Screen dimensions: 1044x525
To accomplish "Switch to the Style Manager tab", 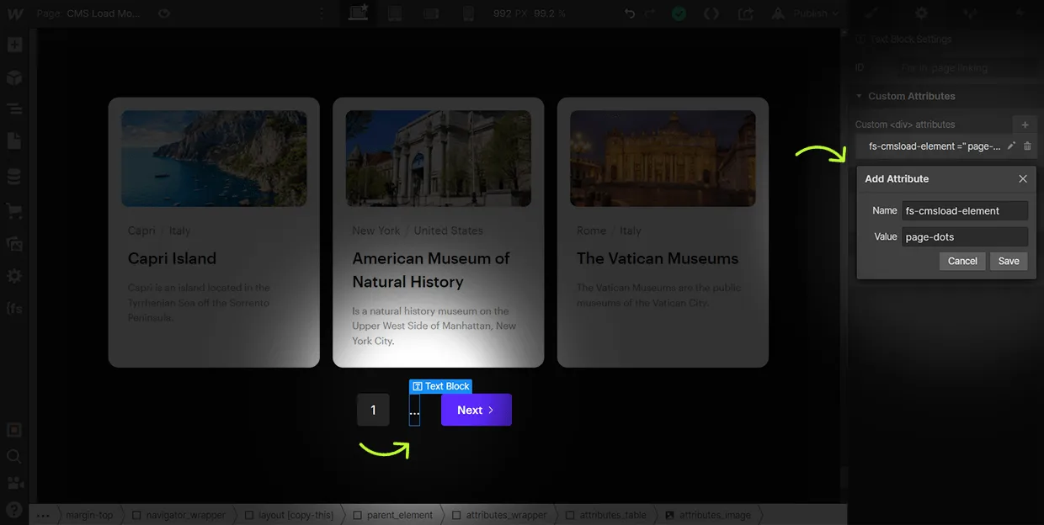I will tap(971, 13).
